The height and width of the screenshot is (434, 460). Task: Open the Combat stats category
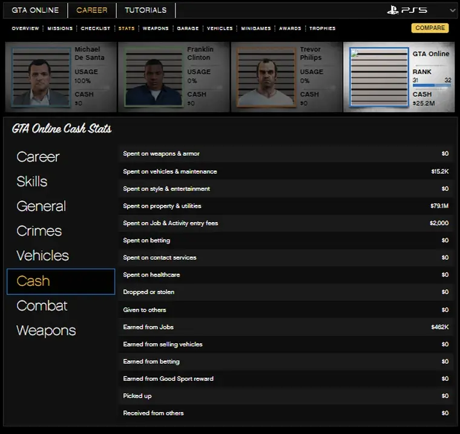pyautogui.click(x=42, y=306)
